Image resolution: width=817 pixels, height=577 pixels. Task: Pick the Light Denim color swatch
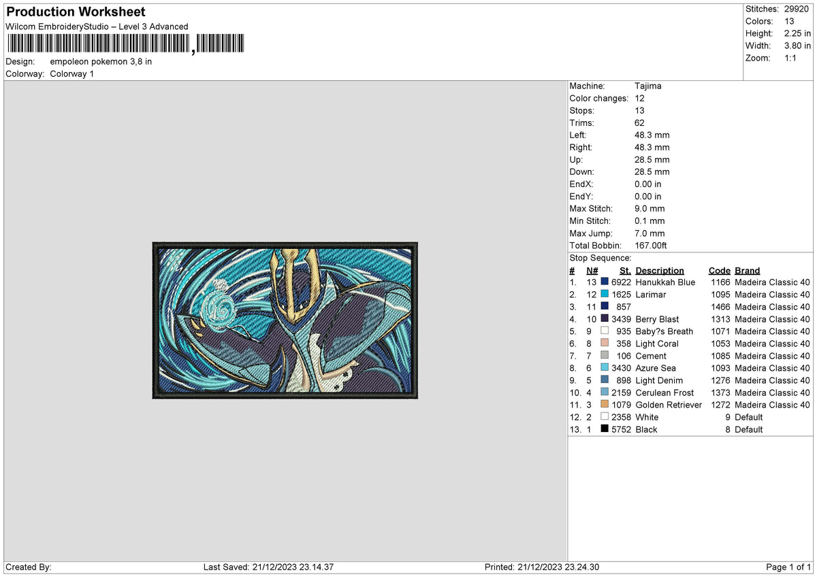click(x=605, y=380)
